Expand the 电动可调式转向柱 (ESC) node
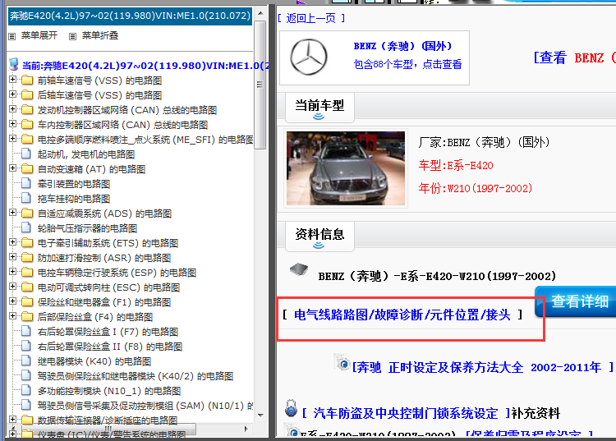 (x=12, y=287)
